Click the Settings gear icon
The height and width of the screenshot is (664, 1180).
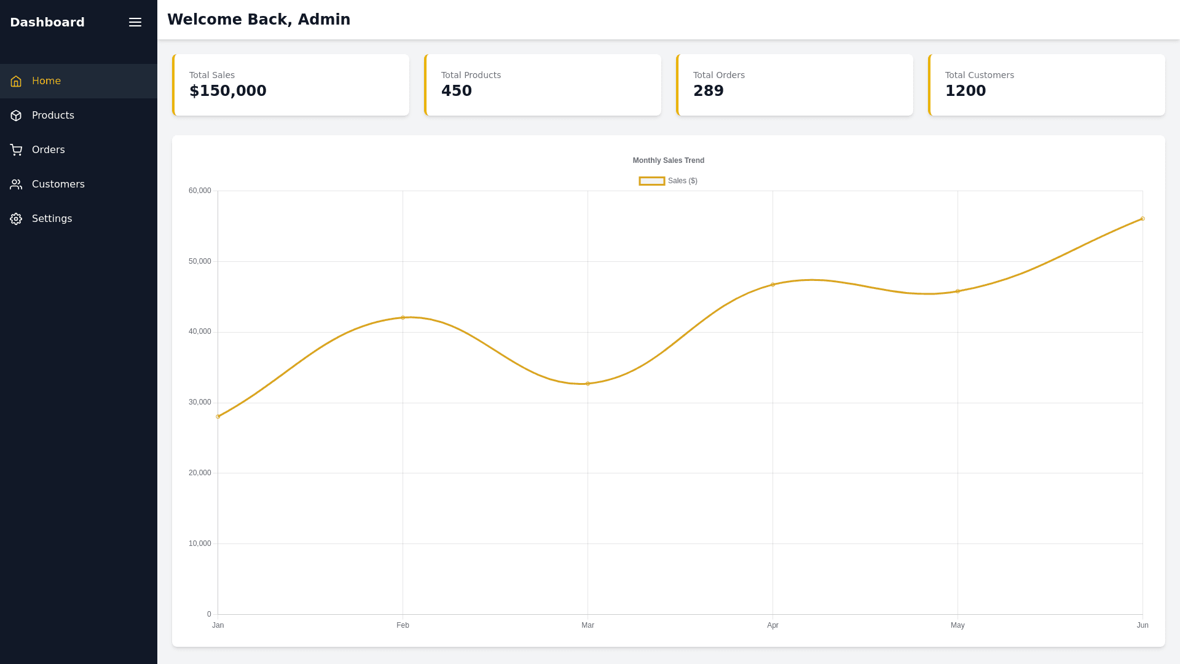point(16,219)
